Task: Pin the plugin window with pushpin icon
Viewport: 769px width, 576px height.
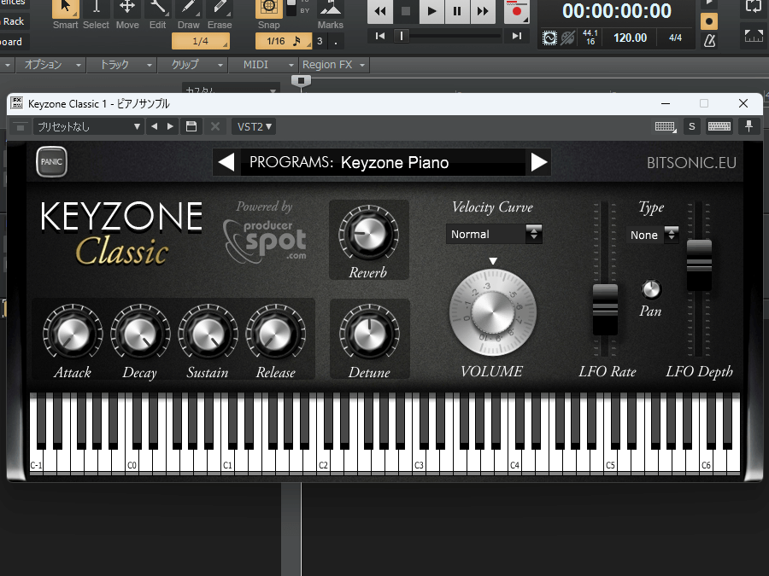Action: (749, 126)
